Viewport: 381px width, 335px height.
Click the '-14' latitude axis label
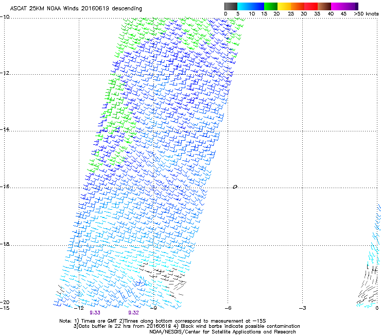coord(5,129)
